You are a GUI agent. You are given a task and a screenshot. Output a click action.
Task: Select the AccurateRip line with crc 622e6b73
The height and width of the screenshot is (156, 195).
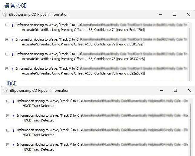pyautogui.click(x=83, y=73)
